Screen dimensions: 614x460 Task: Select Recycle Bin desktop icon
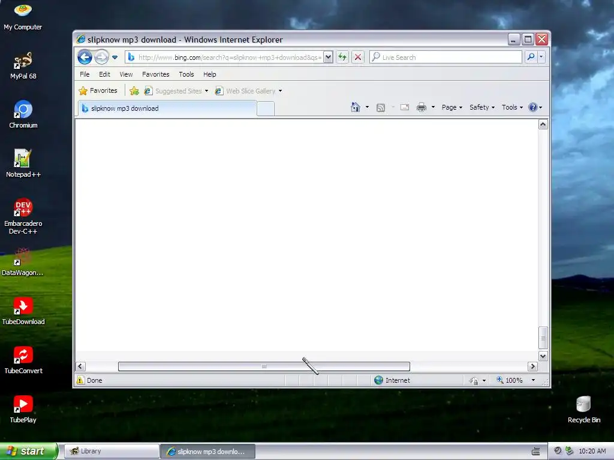pos(584,409)
